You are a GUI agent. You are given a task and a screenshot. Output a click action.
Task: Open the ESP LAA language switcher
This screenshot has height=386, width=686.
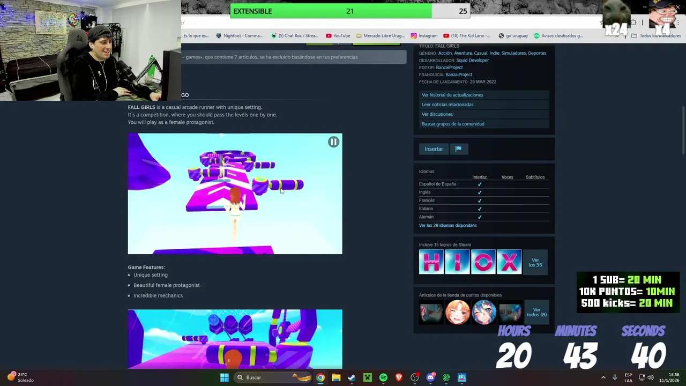pos(628,377)
